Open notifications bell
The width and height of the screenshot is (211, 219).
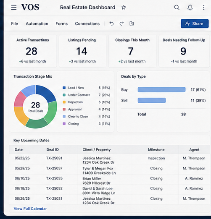(190, 8)
